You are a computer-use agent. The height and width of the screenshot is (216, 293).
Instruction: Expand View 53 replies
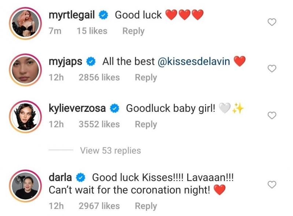[111, 150]
